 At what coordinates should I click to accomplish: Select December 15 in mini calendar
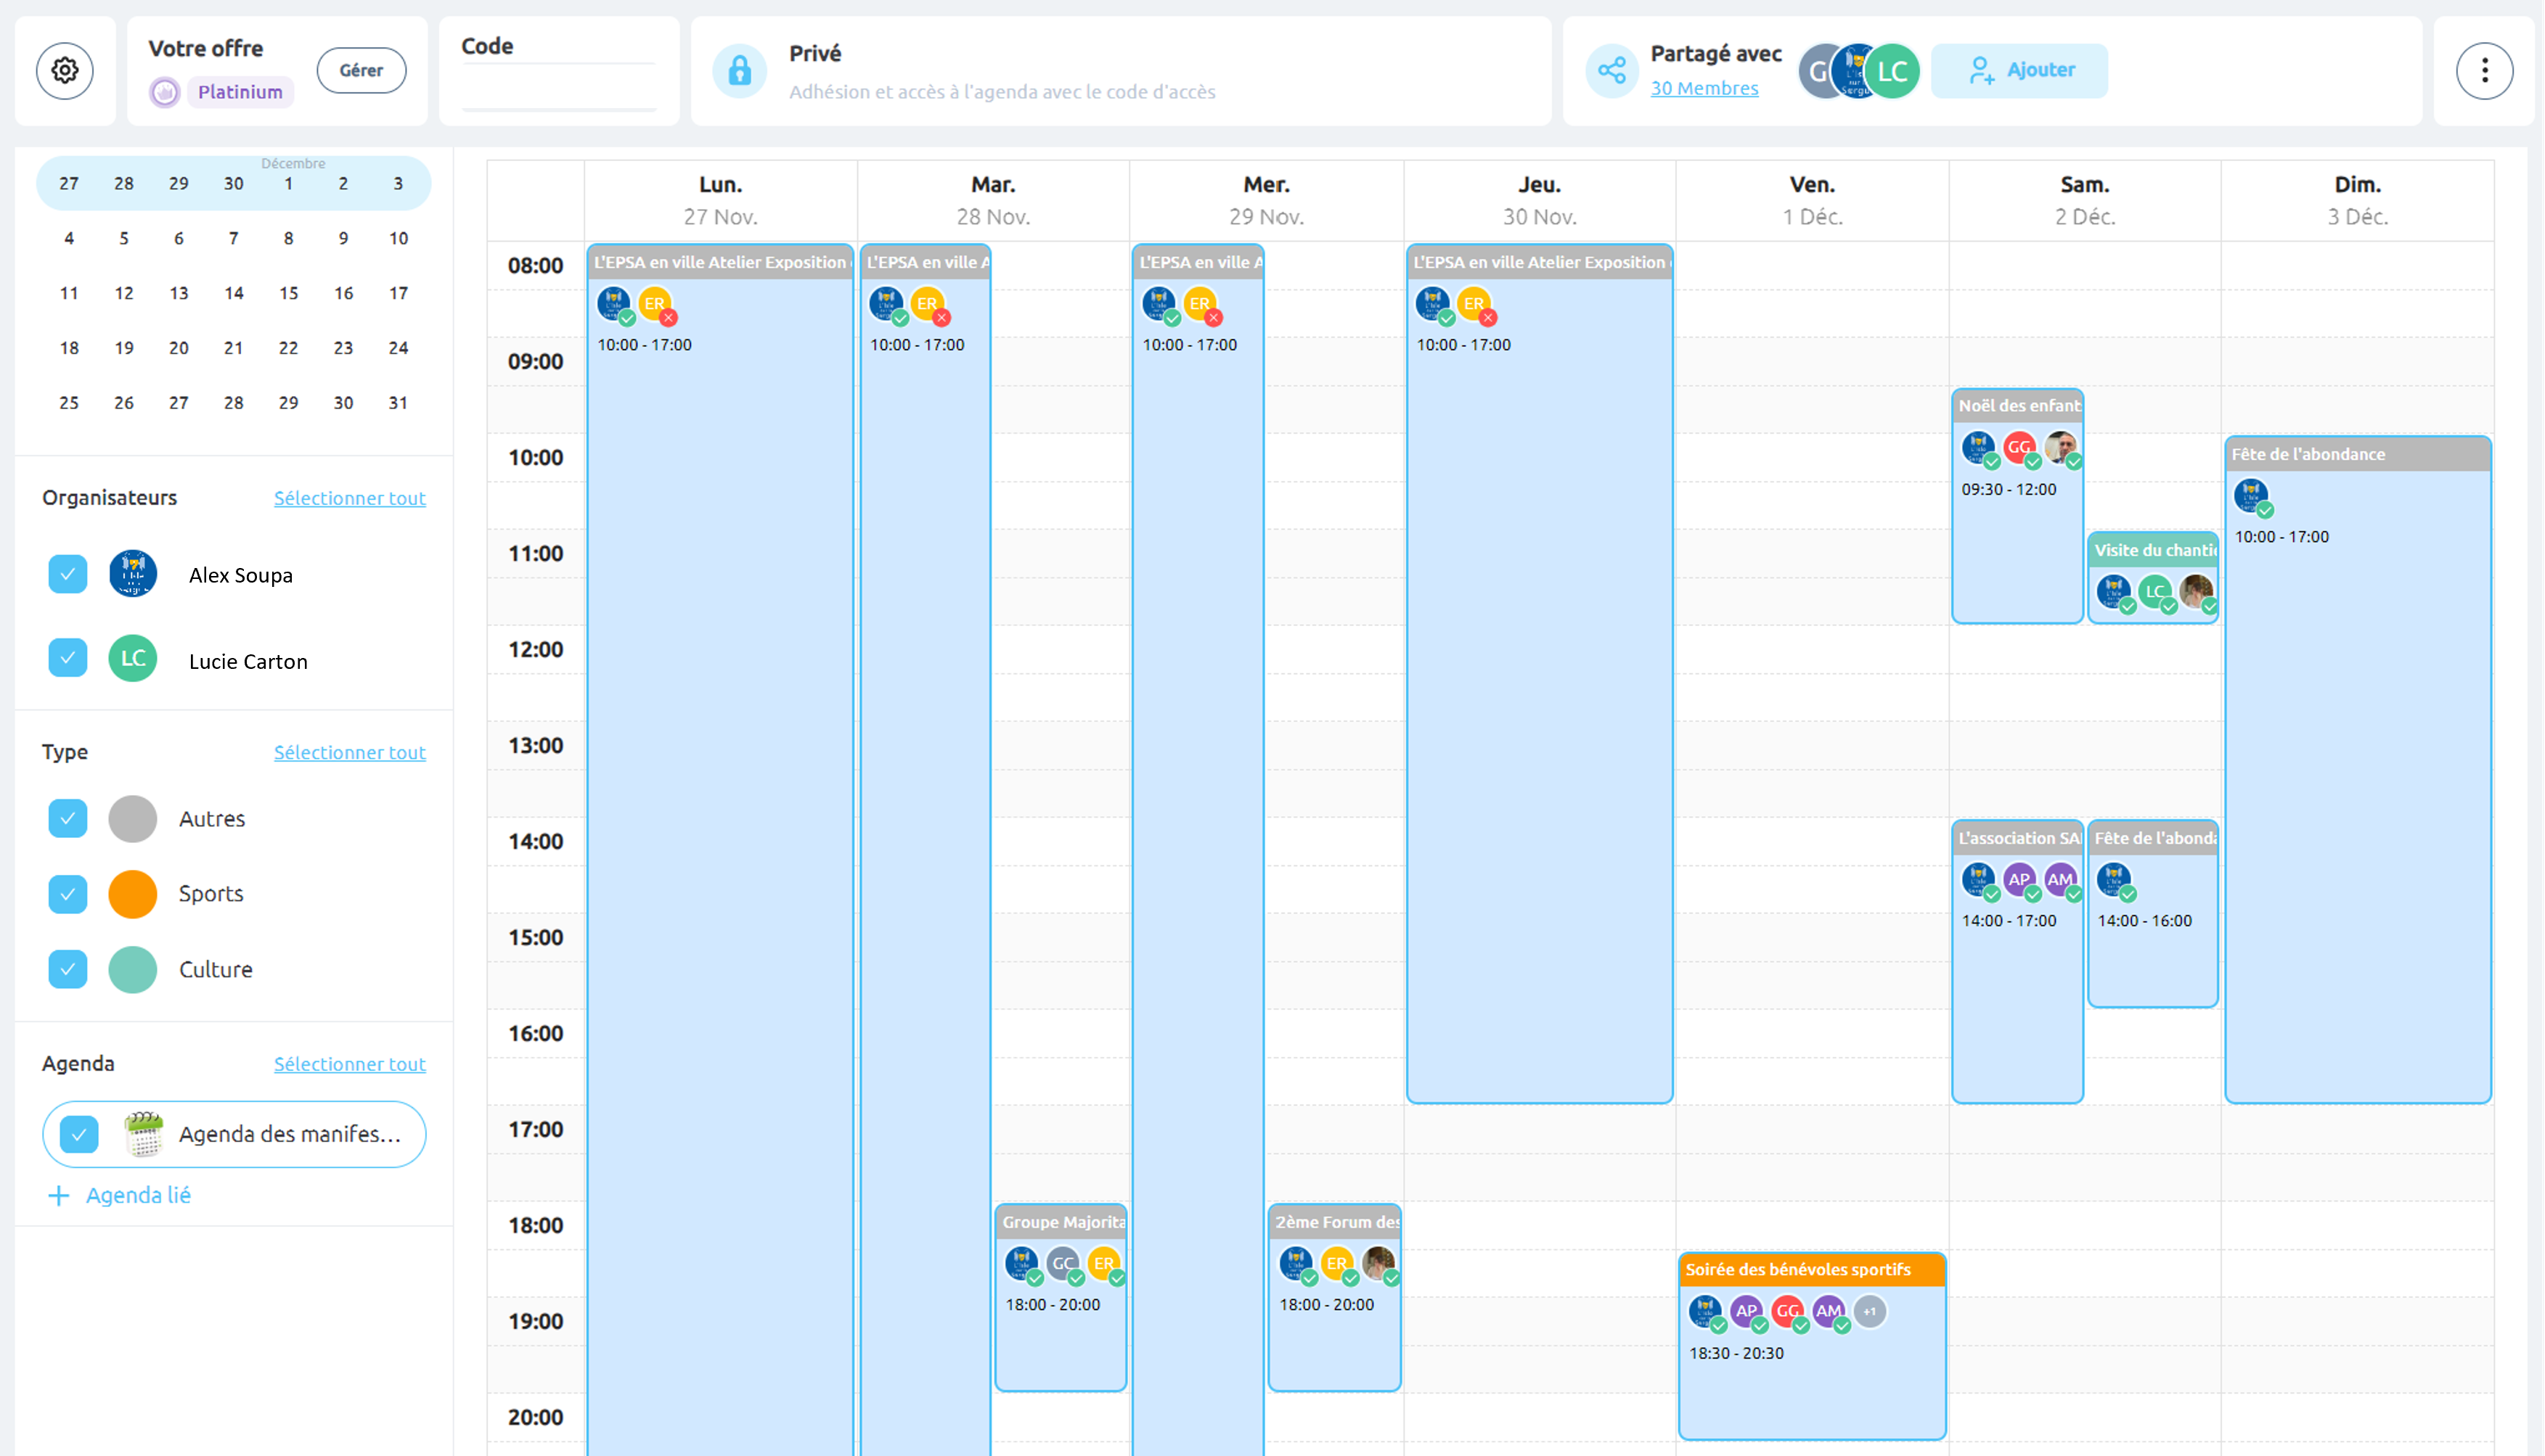pyautogui.click(x=288, y=293)
